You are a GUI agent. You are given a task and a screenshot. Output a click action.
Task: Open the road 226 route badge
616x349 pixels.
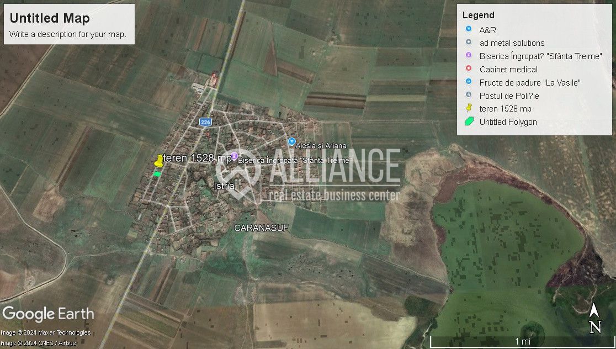coord(205,122)
